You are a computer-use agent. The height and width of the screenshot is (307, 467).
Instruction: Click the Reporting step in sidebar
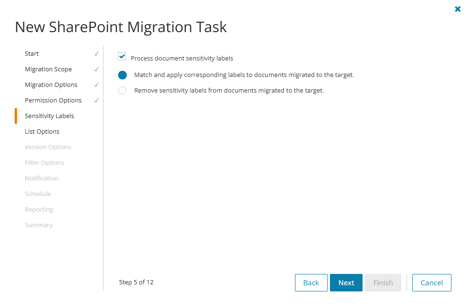tap(39, 210)
